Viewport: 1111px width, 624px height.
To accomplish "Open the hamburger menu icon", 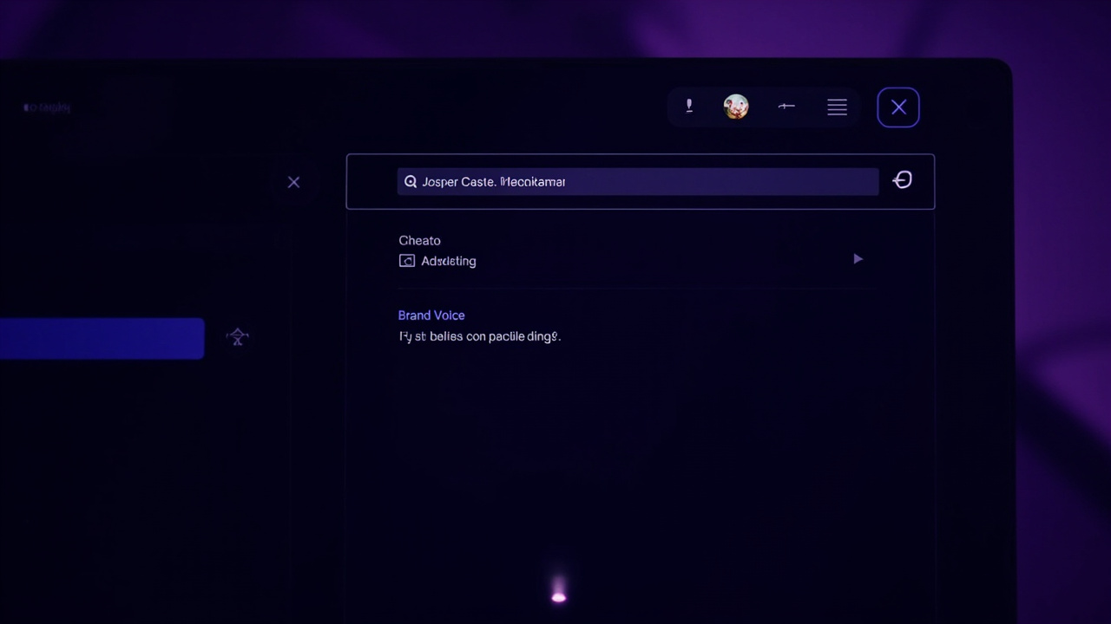I will click(x=837, y=107).
